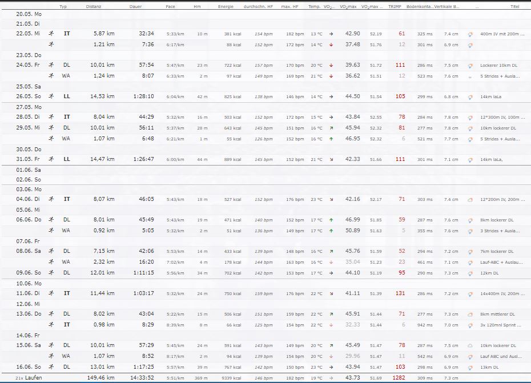Click the '21x Laufen' summary label
This screenshot has height=383, width=531.
point(27,378)
